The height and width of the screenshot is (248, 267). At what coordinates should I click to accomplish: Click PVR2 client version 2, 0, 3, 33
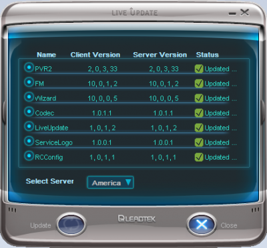coord(102,69)
